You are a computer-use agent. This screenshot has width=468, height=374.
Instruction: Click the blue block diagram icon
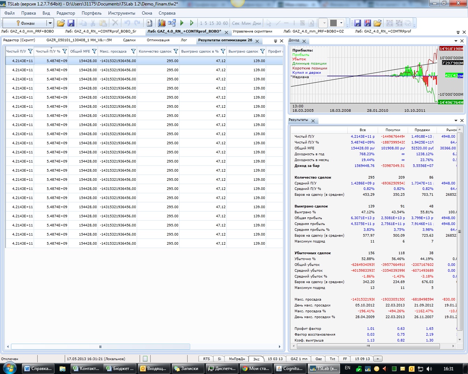172,23
